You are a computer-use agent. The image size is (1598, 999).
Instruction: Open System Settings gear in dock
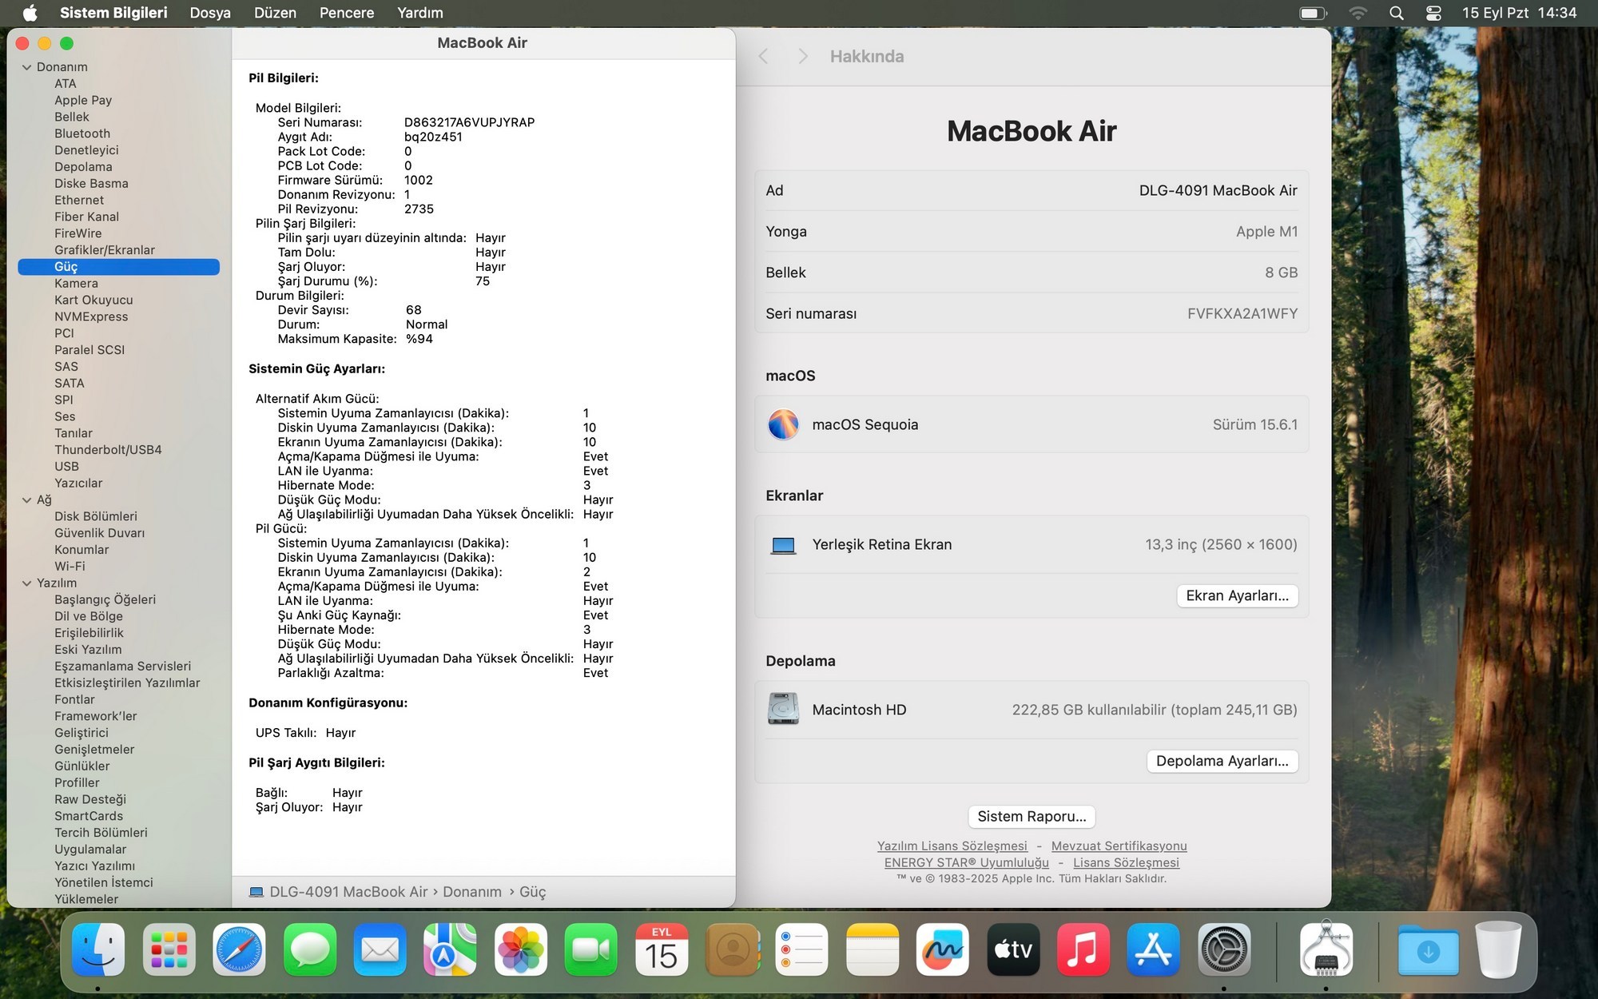(1223, 949)
